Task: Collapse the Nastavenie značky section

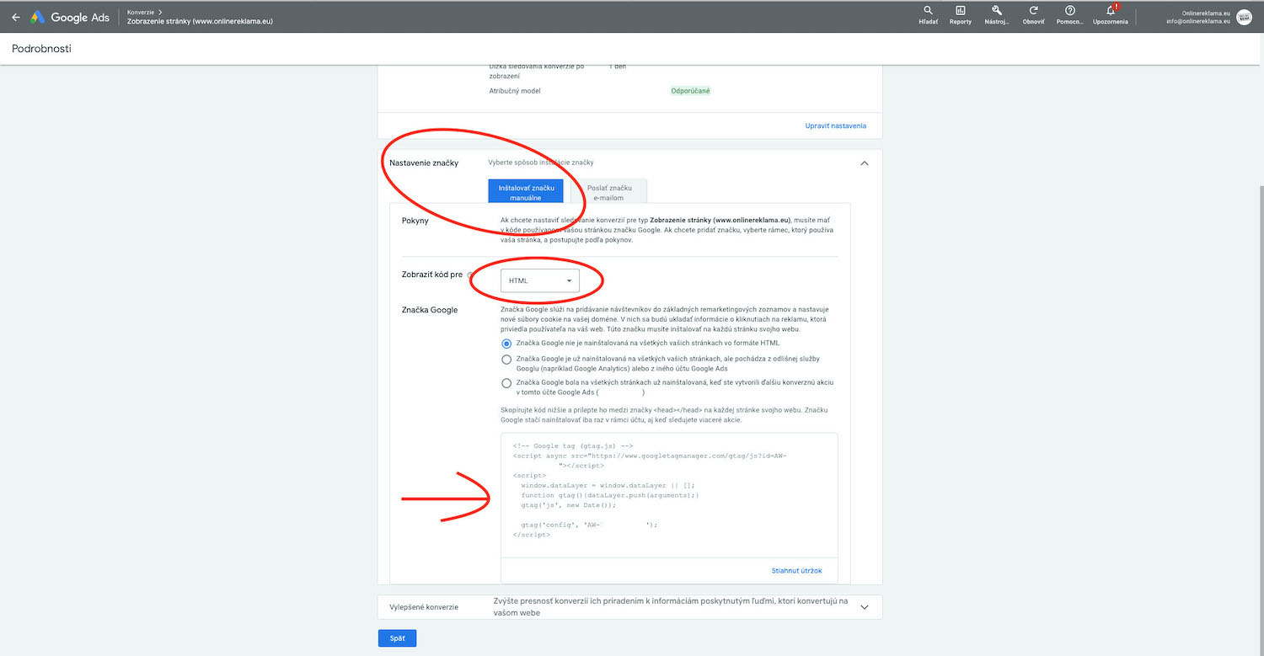Action: (864, 163)
